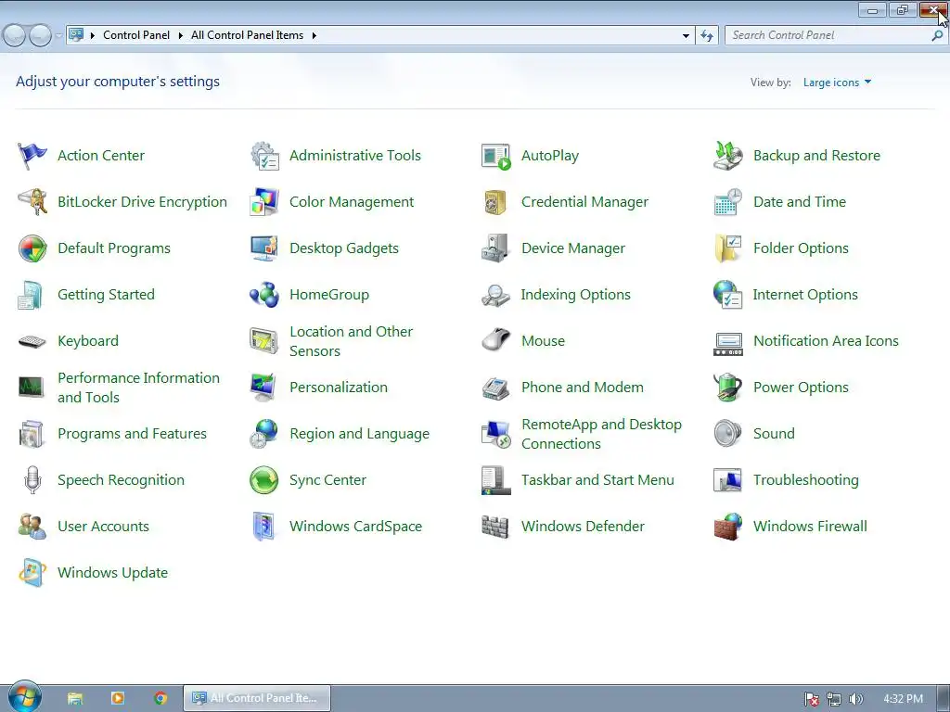Click the Personalization monitor icon
The image size is (950, 712).
point(264,388)
